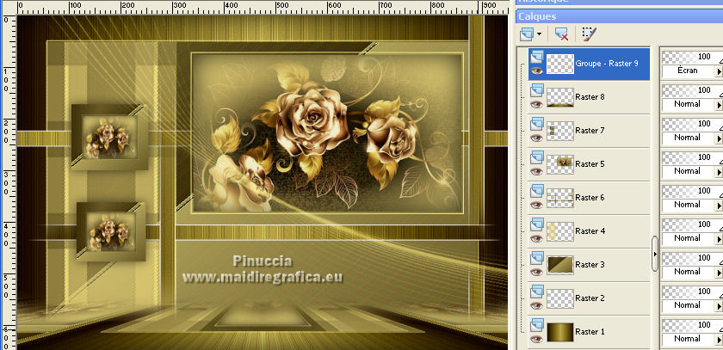
Task: Open blend mode dropdown for Raster 4
Action: [692, 239]
